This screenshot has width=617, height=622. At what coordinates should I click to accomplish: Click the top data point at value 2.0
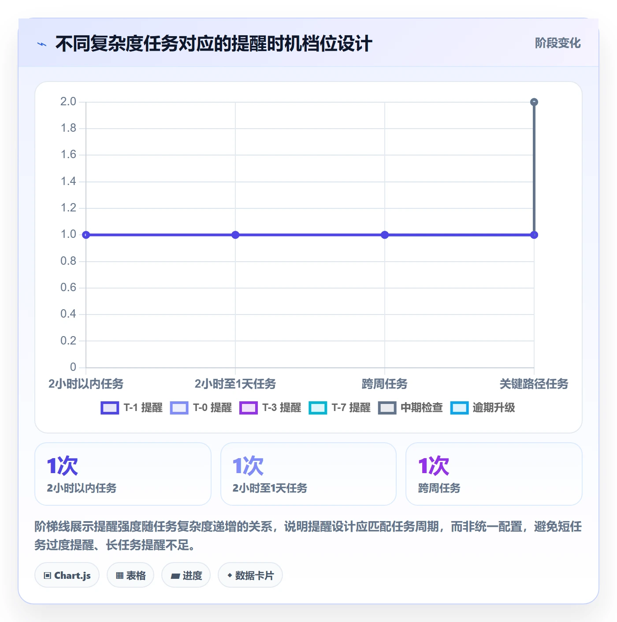coord(534,102)
